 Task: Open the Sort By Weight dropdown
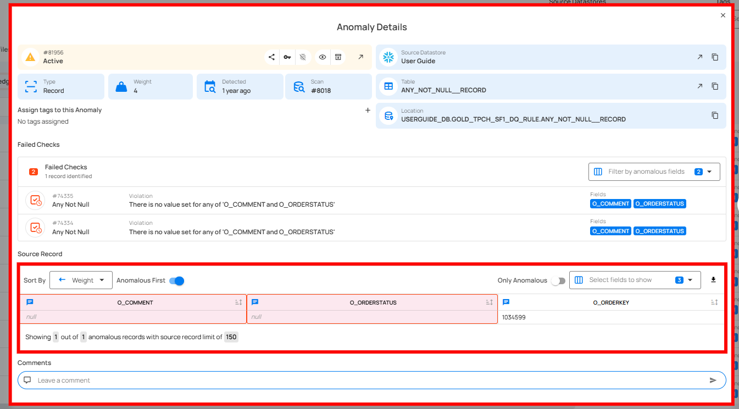point(81,280)
